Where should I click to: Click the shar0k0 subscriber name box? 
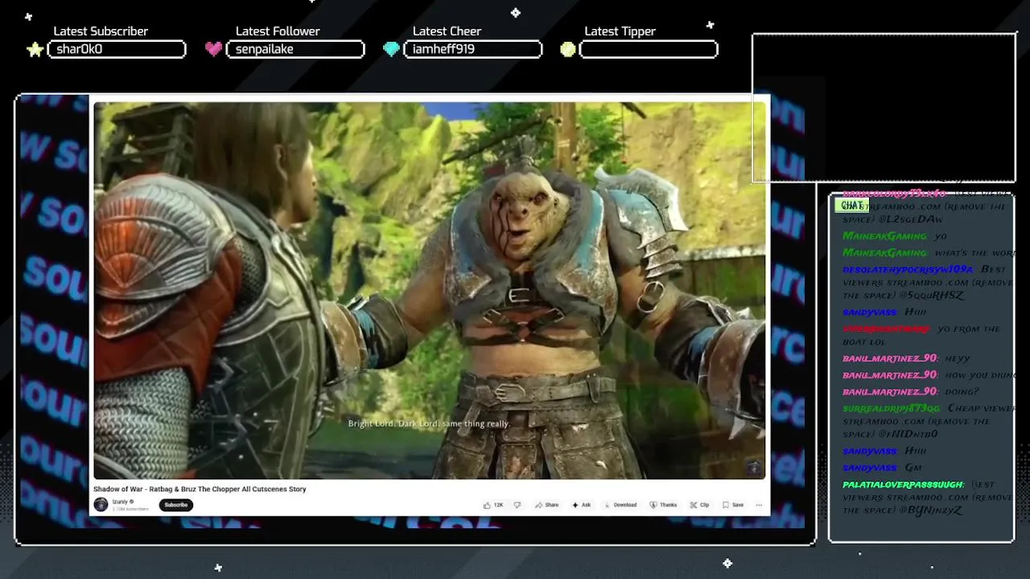coord(117,49)
